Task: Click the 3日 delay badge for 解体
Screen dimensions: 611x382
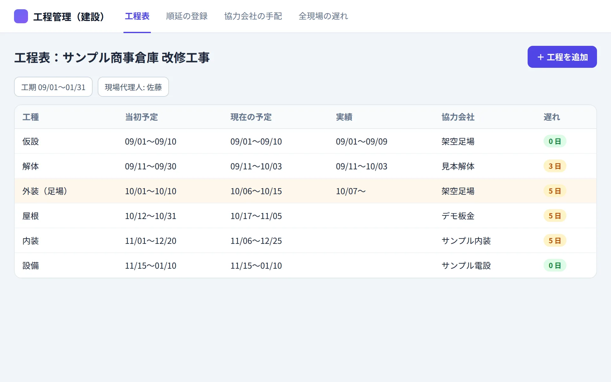Action: click(555, 166)
